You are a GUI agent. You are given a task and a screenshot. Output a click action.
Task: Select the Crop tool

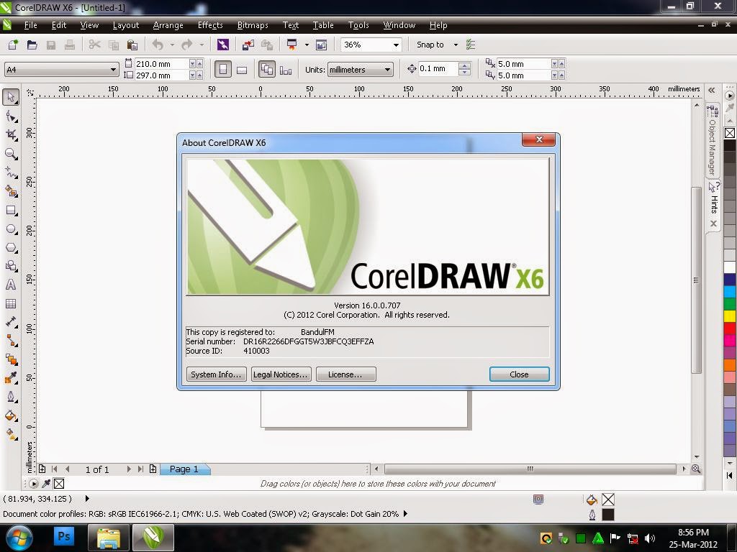pos(11,135)
